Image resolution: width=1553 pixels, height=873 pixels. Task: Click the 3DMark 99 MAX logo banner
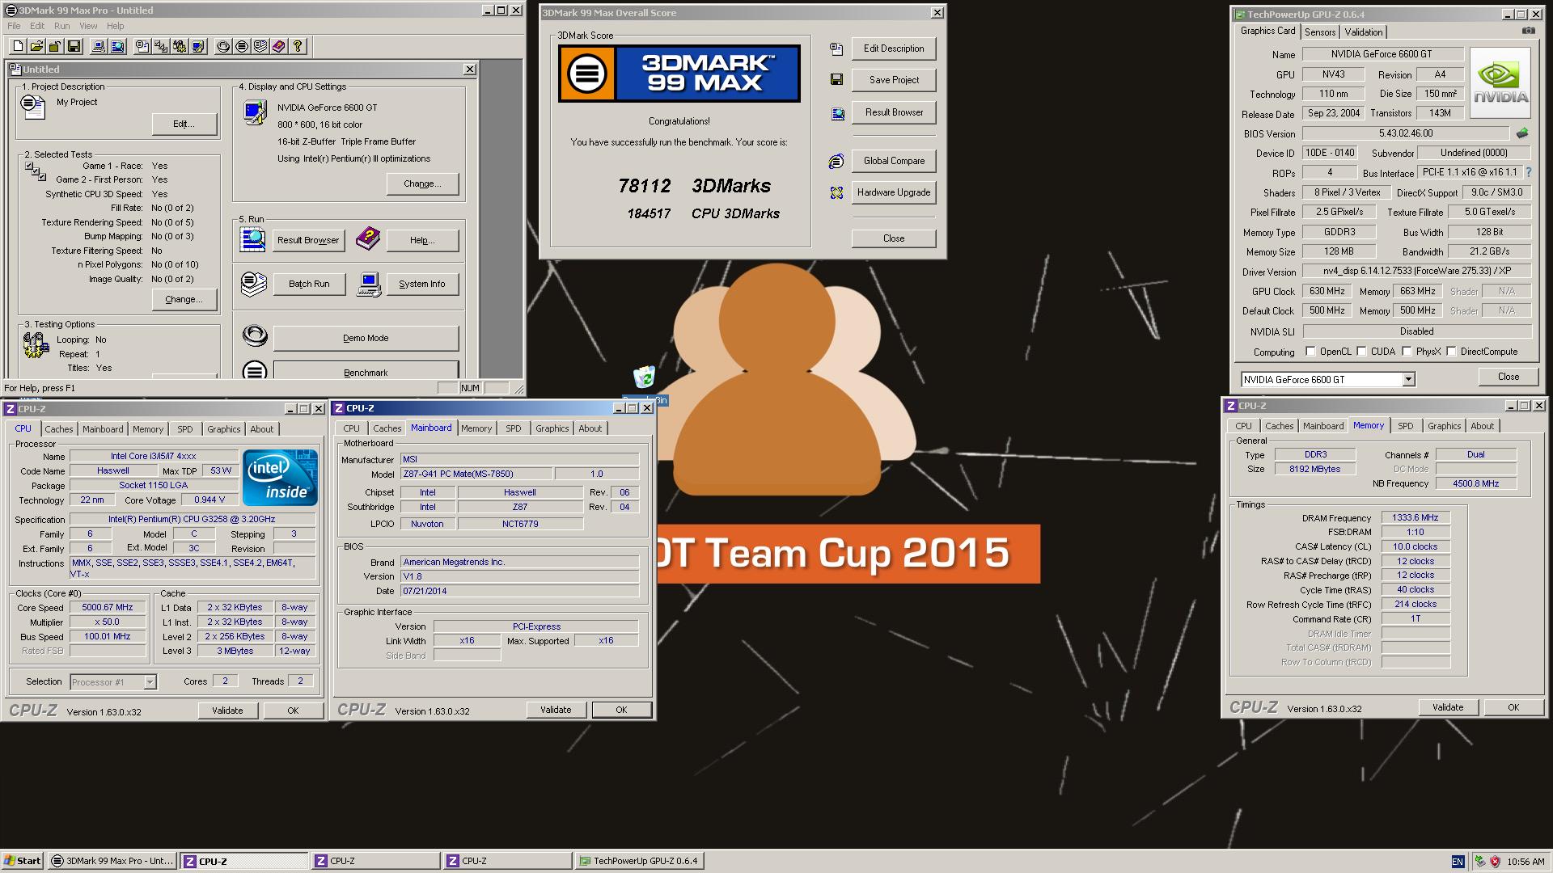679,74
